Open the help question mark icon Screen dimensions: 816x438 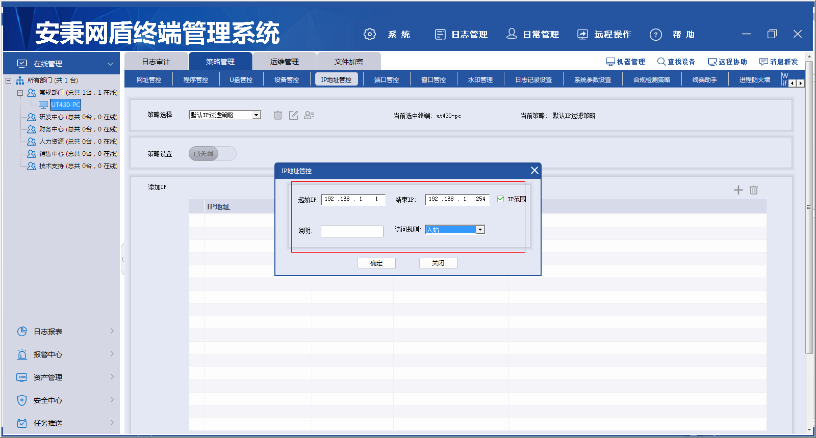(x=656, y=34)
